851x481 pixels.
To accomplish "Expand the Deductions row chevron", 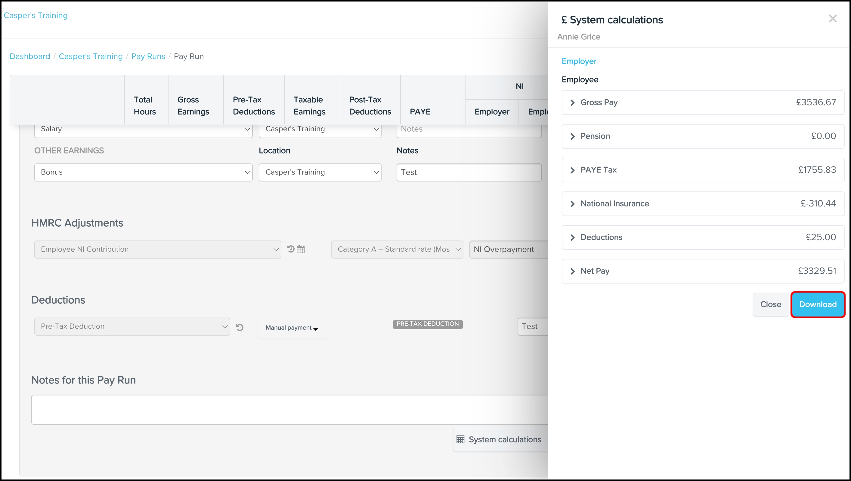I will (573, 237).
